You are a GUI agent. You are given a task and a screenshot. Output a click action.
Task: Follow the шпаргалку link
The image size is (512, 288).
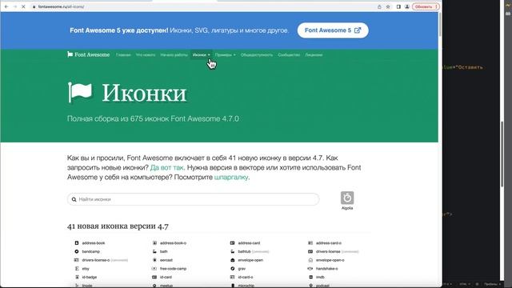click(231, 177)
